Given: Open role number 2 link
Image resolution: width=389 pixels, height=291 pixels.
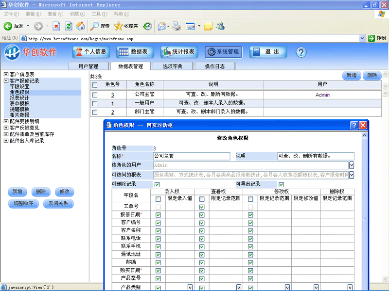Looking at the screenshot, I should [113, 113].
